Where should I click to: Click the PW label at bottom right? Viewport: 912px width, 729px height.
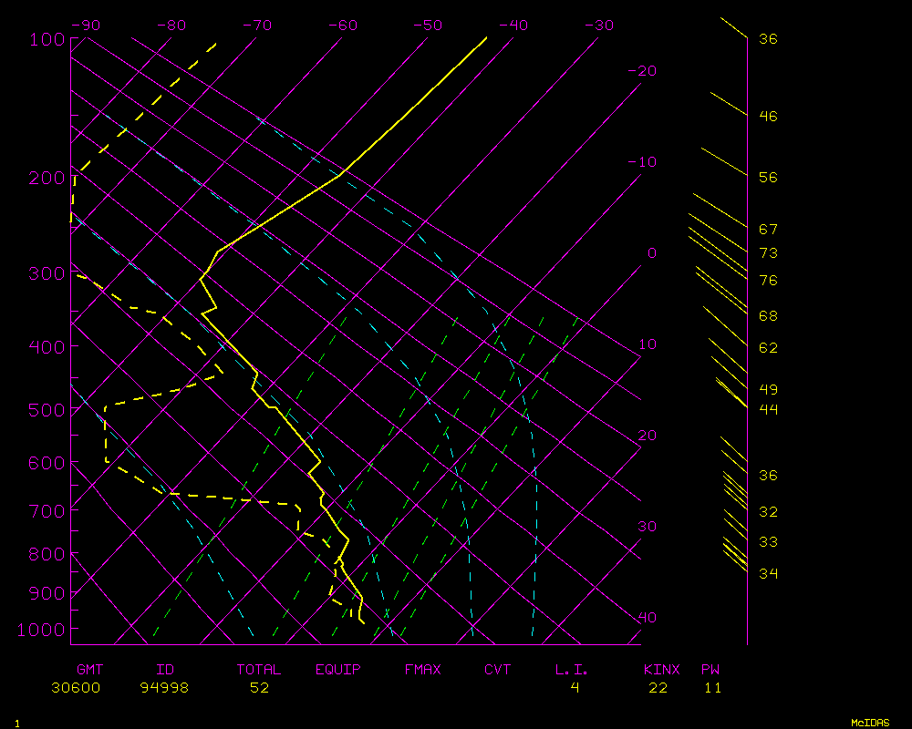click(x=710, y=670)
